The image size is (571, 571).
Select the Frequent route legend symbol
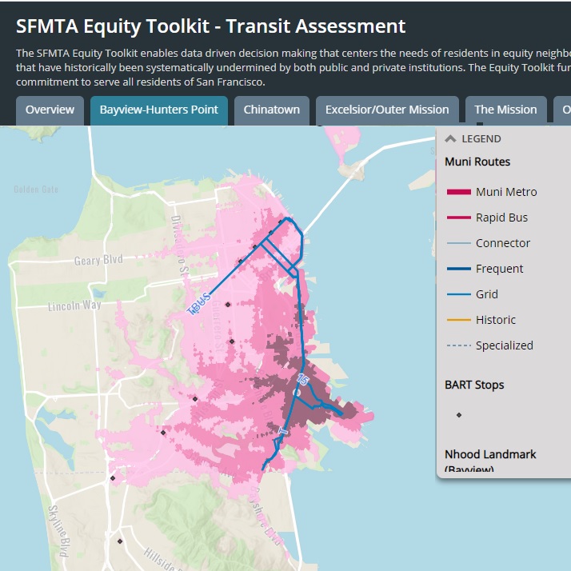point(457,269)
